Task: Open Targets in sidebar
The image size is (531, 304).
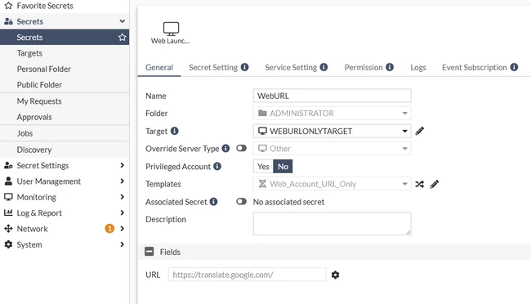Action: [x=65, y=53]
